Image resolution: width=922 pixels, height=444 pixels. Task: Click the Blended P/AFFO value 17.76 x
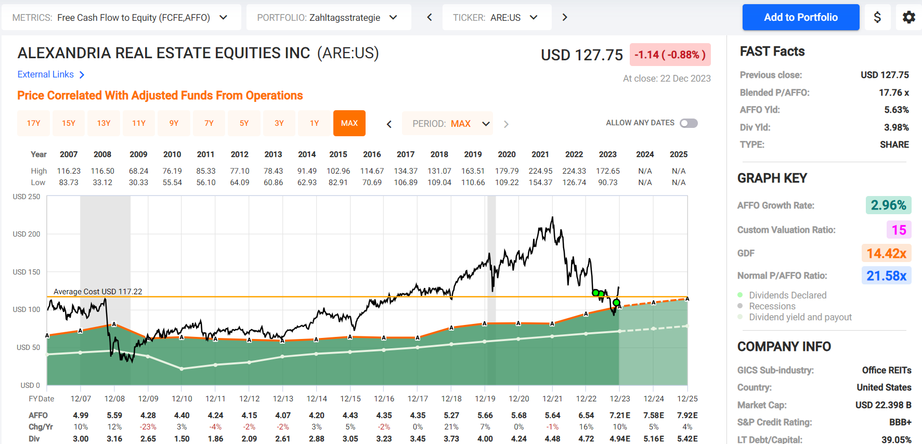point(894,93)
